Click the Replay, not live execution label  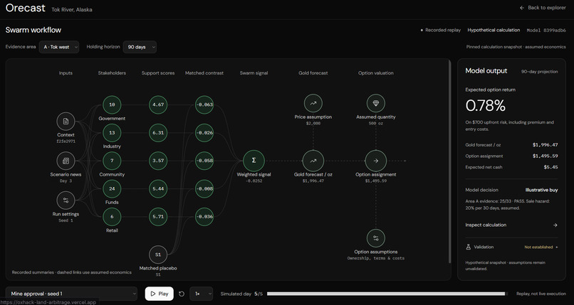[541, 294]
